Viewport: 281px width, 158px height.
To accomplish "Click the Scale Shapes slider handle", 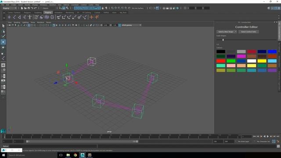I will click(x=223, y=40).
